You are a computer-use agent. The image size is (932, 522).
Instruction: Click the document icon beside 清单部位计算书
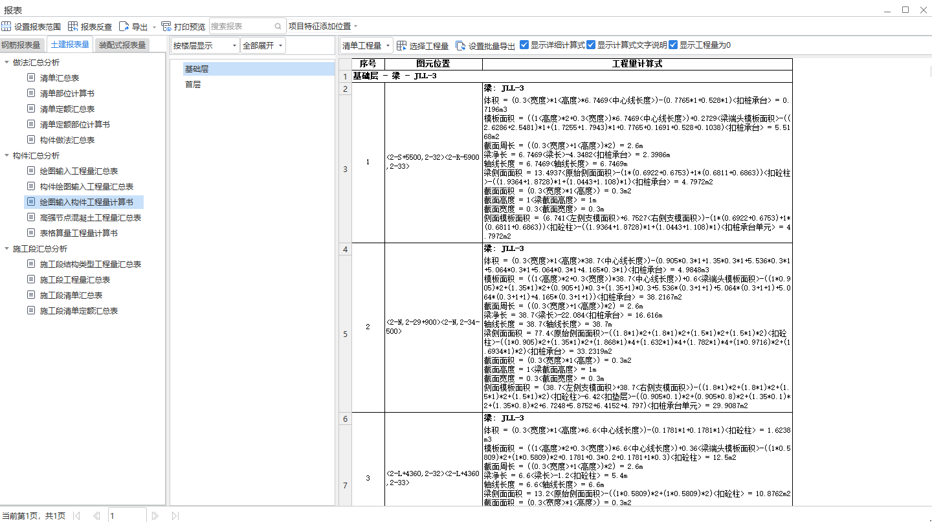(31, 93)
